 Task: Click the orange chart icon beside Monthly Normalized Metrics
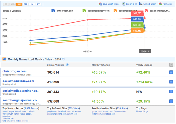[x=4, y=59]
